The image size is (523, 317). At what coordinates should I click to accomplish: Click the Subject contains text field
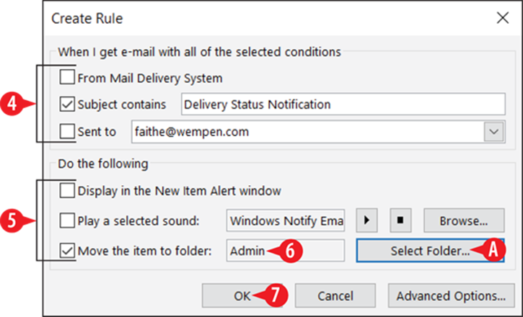343,104
